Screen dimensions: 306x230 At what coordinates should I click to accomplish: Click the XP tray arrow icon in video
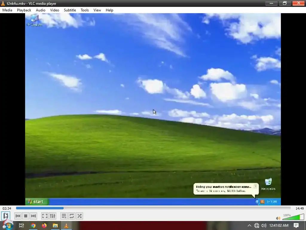click(257, 202)
